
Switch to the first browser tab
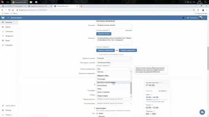[14, 6]
